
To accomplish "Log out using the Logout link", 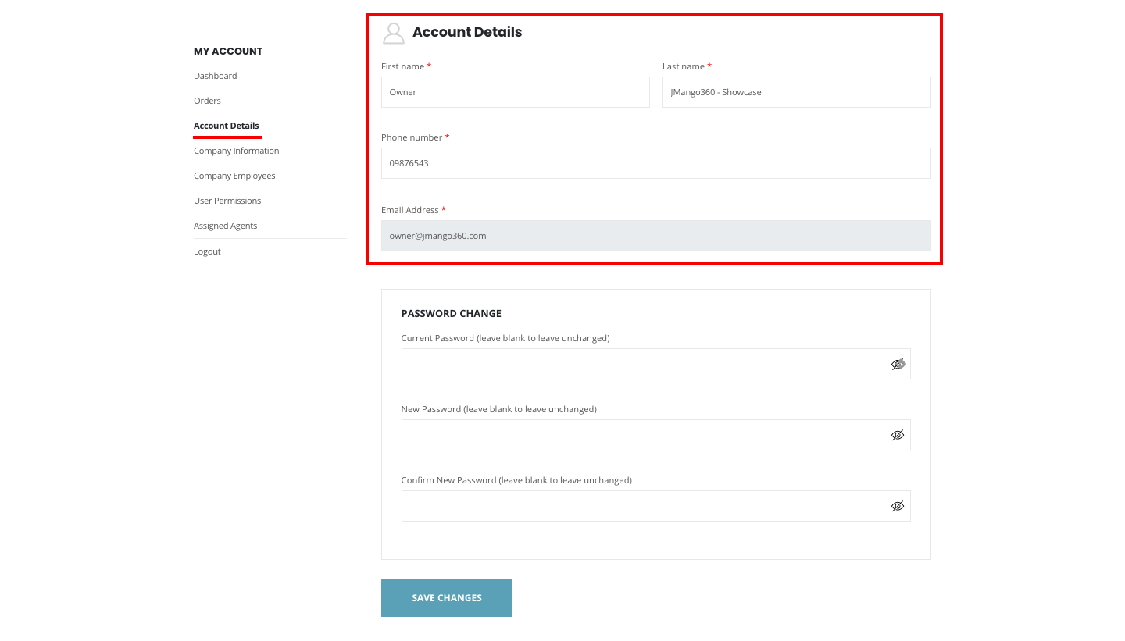I will (207, 251).
